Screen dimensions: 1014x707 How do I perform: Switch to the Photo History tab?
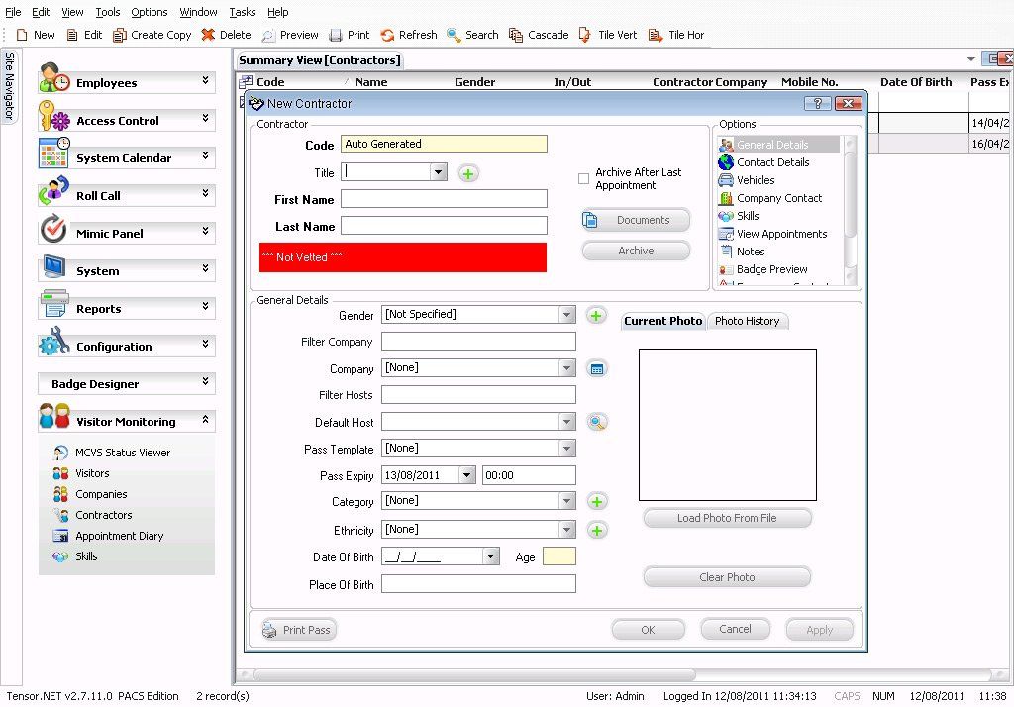click(748, 321)
